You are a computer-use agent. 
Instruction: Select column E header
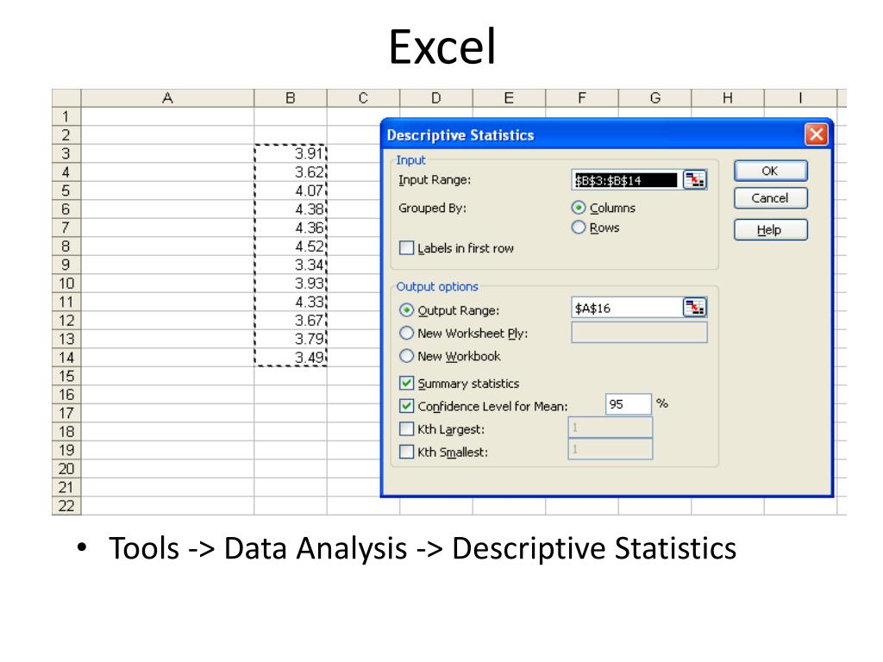[509, 98]
